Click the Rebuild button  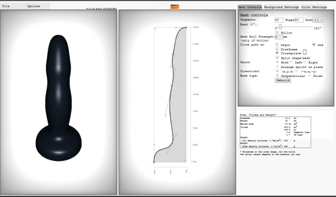coord(282,80)
